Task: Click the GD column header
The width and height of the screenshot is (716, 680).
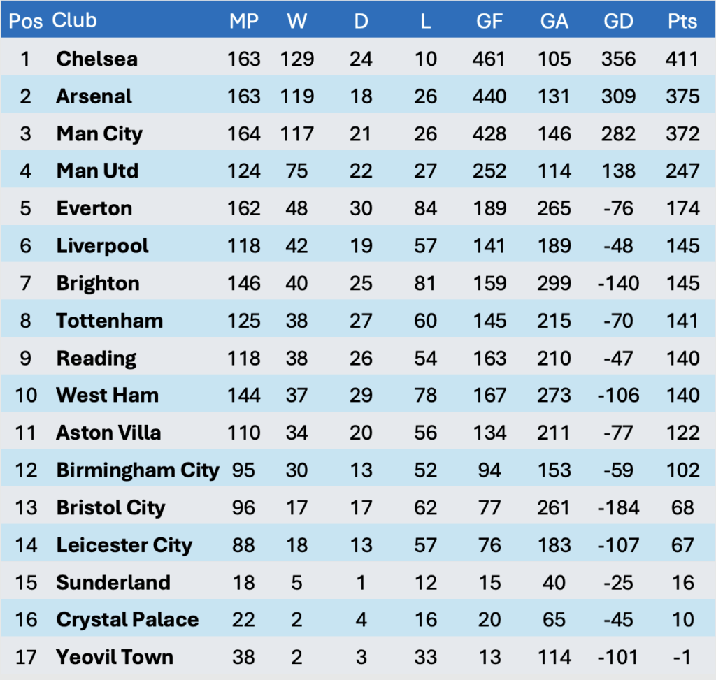Action: 618,21
